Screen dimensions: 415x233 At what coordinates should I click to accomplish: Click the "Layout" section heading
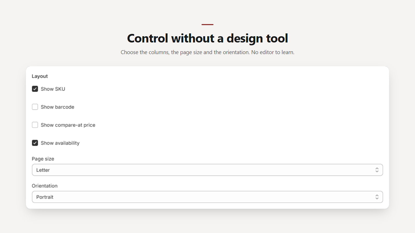(40, 76)
